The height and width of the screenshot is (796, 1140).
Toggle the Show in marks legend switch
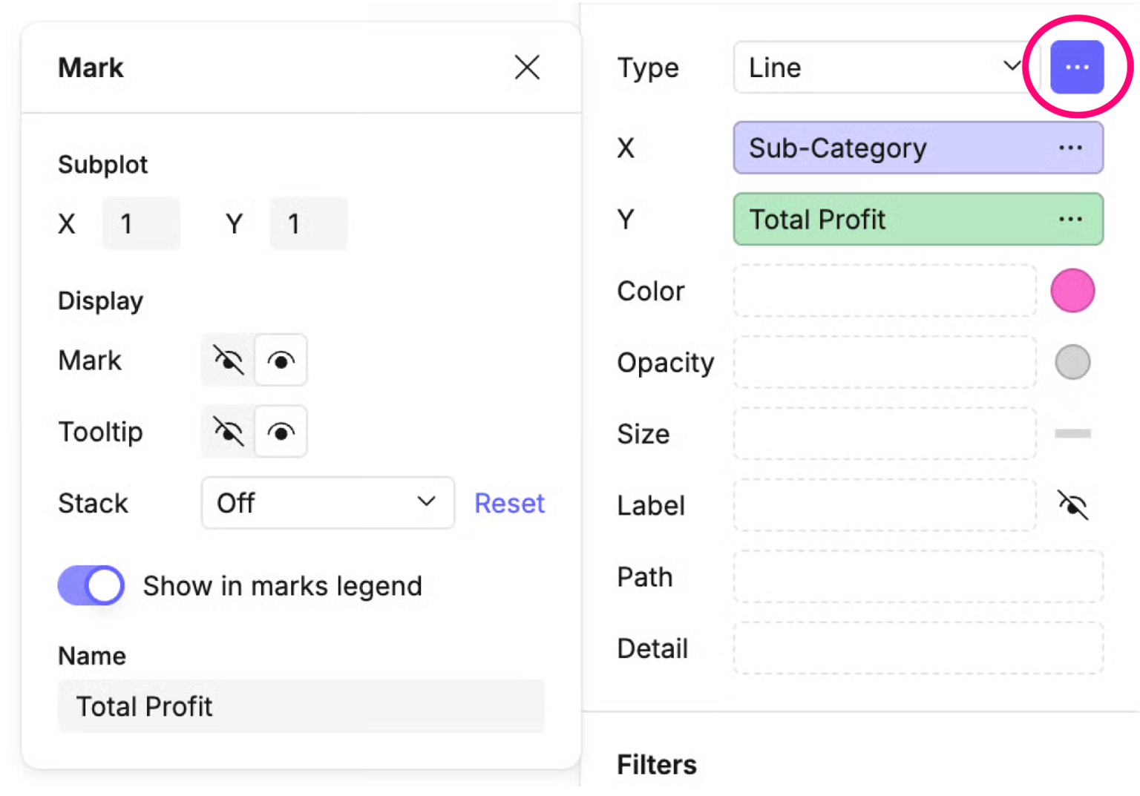coord(91,585)
